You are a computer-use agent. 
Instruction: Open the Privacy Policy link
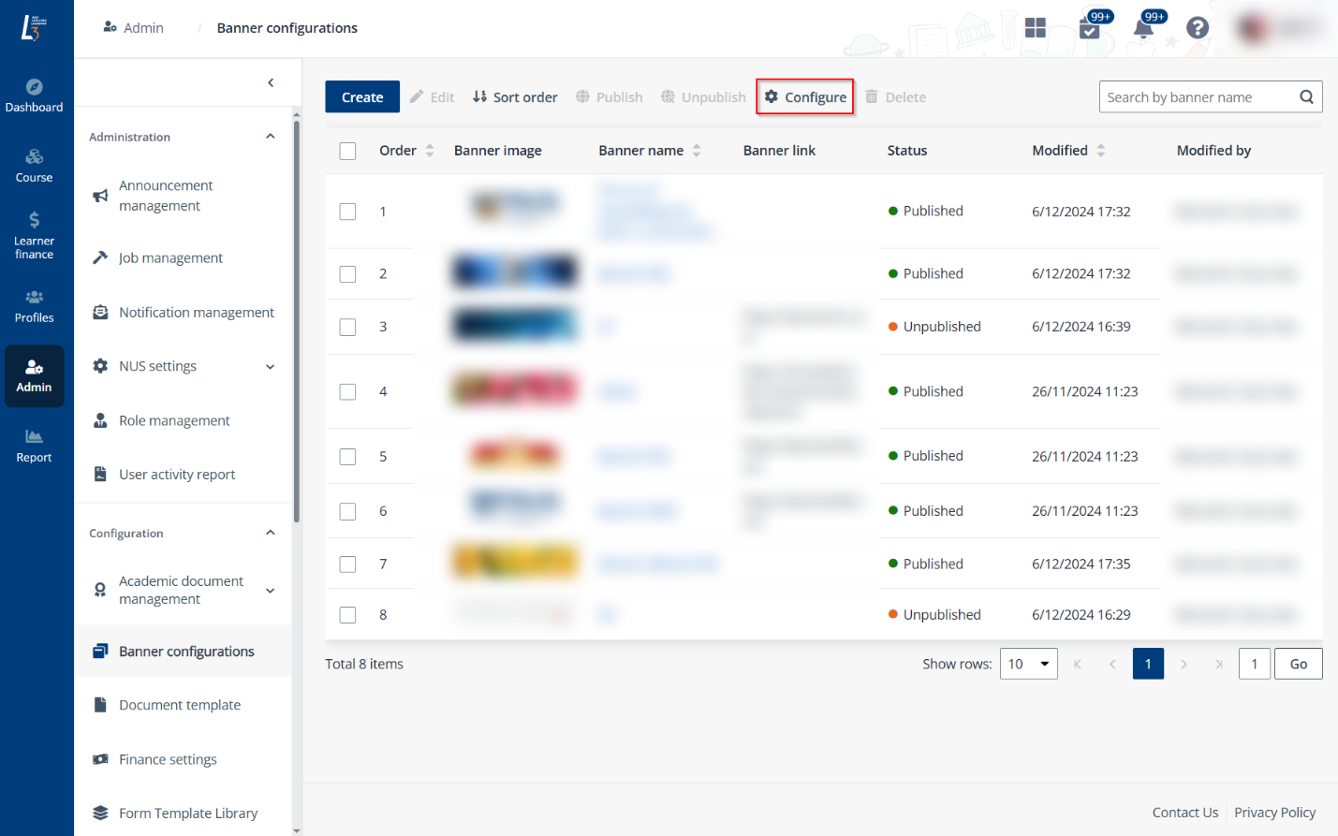click(x=1274, y=812)
